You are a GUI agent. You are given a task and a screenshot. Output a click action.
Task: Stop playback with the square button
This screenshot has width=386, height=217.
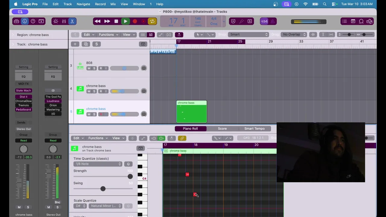pyautogui.click(x=116, y=21)
